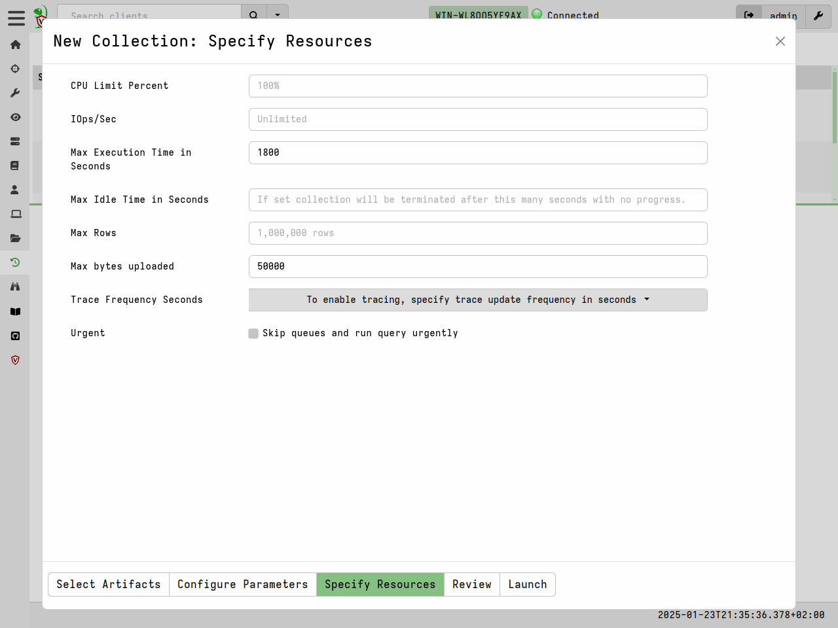Image resolution: width=838 pixels, height=628 pixels.
Task: Open Client Events via the binoculars icon
Action: pos(15,287)
